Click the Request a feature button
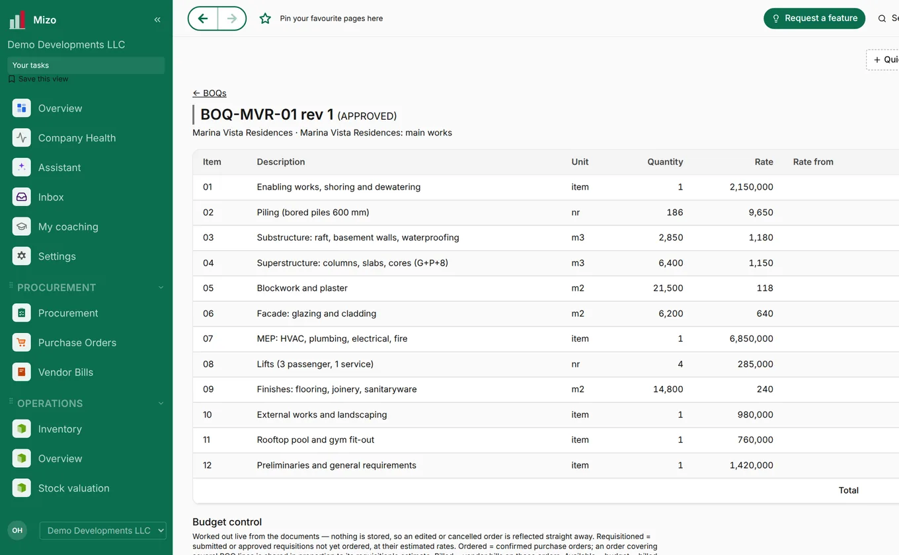899x555 pixels. click(814, 18)
